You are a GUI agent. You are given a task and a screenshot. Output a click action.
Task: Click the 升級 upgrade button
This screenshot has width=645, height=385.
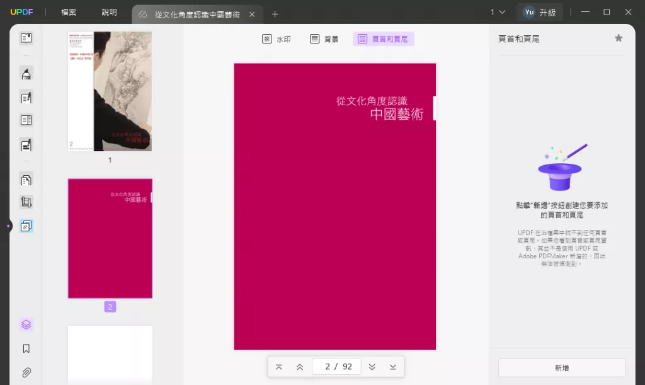coord(547,13)
